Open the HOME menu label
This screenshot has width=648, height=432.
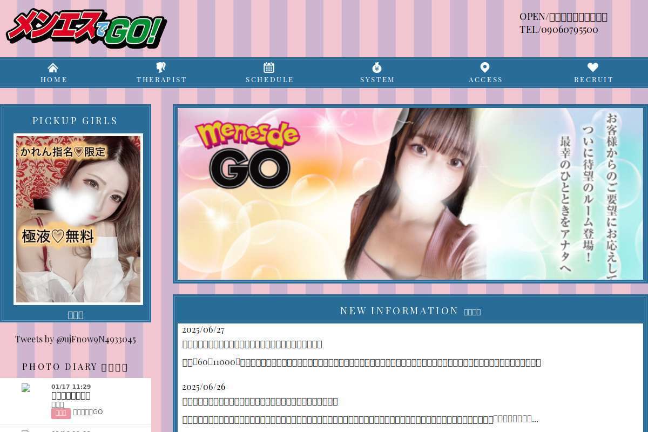pos(54,79)
